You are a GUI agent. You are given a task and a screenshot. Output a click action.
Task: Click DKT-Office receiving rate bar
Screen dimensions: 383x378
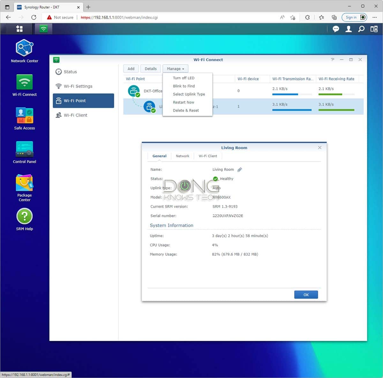[336, 94]
